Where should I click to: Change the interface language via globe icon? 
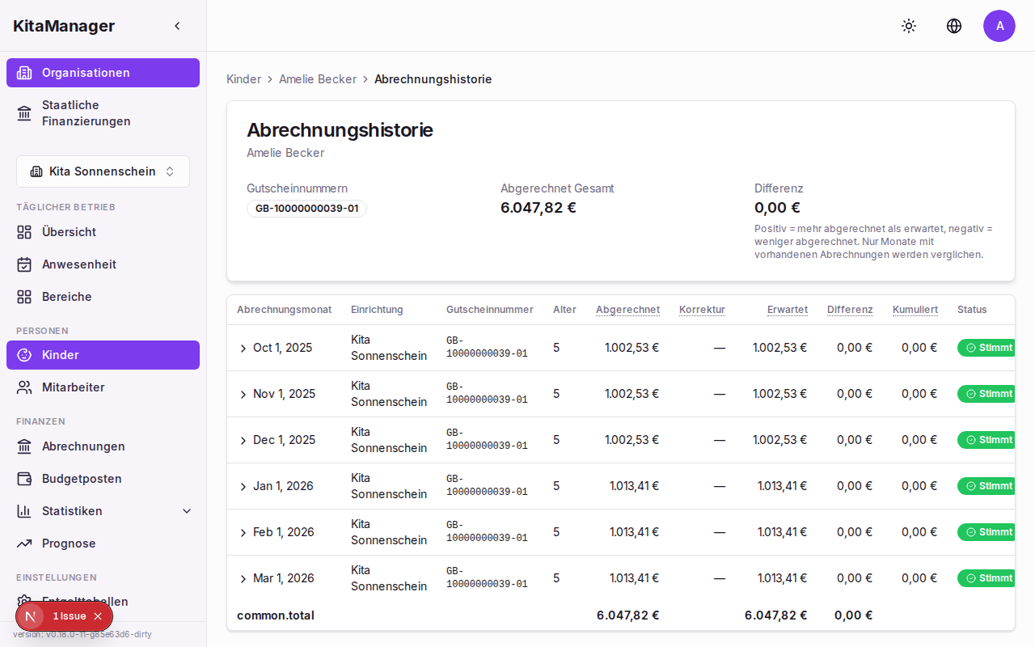coord(954,26)
